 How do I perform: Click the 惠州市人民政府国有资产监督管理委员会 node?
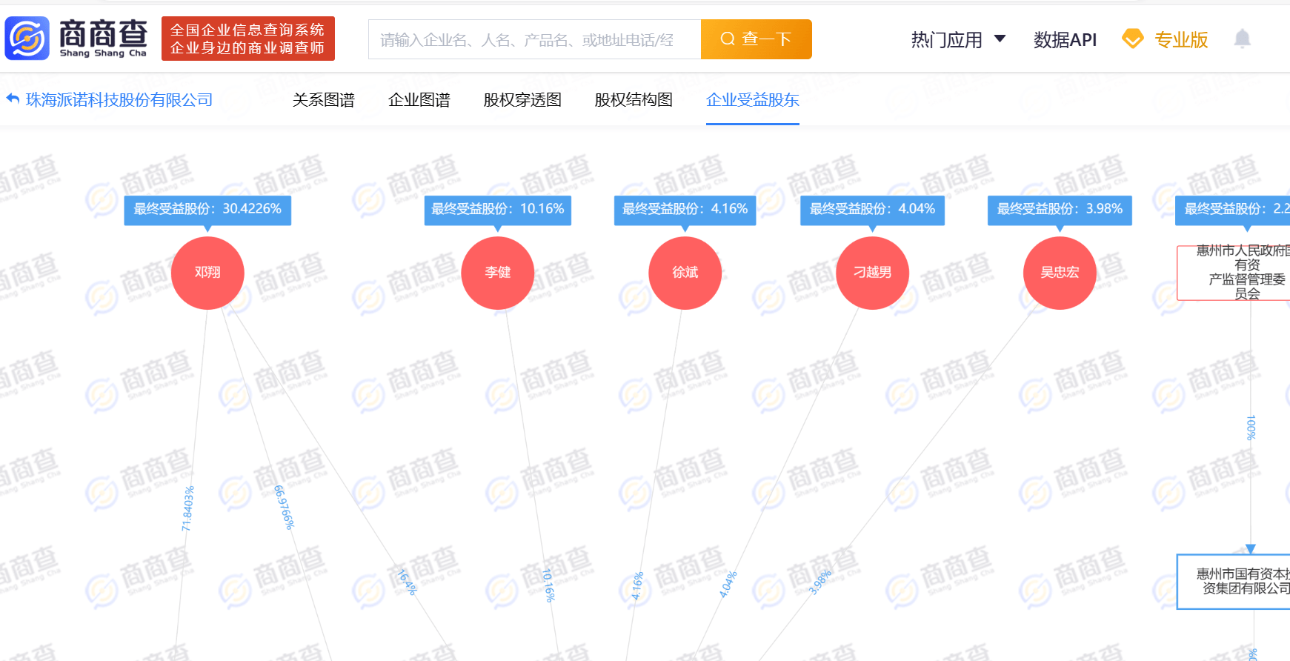[x=1234, y=273]
